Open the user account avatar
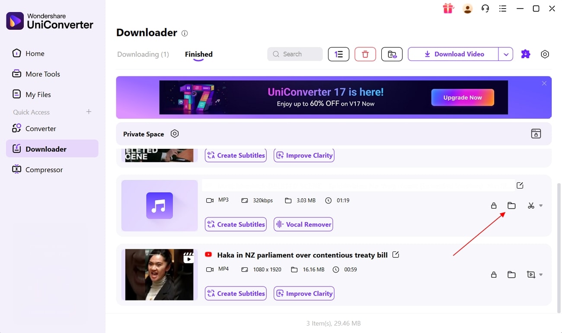562x333 pixels. (467, 9)
